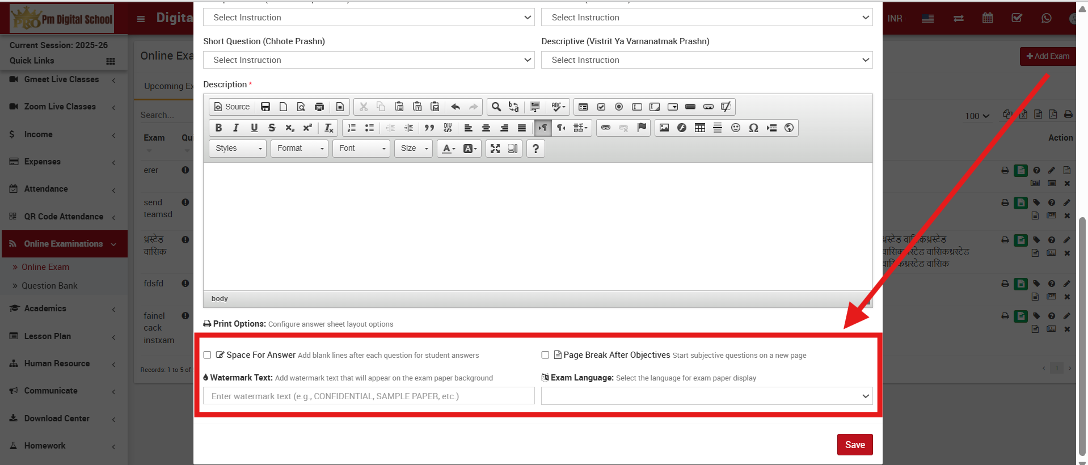Toggle Source view in the editor
1088x465 pixels.
click(231, 107)
